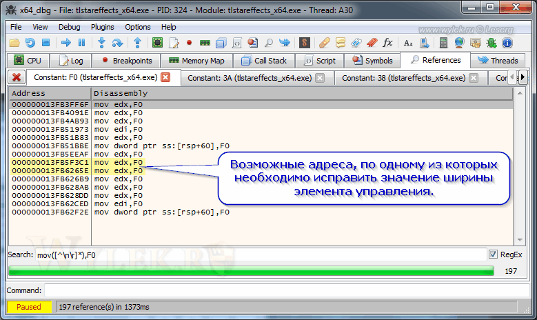Viewport: 537px width, 320px height.
Task: Find intermodular calls with the phone-arrow icon
Action: pyautogui.click(x=425, y=43)
